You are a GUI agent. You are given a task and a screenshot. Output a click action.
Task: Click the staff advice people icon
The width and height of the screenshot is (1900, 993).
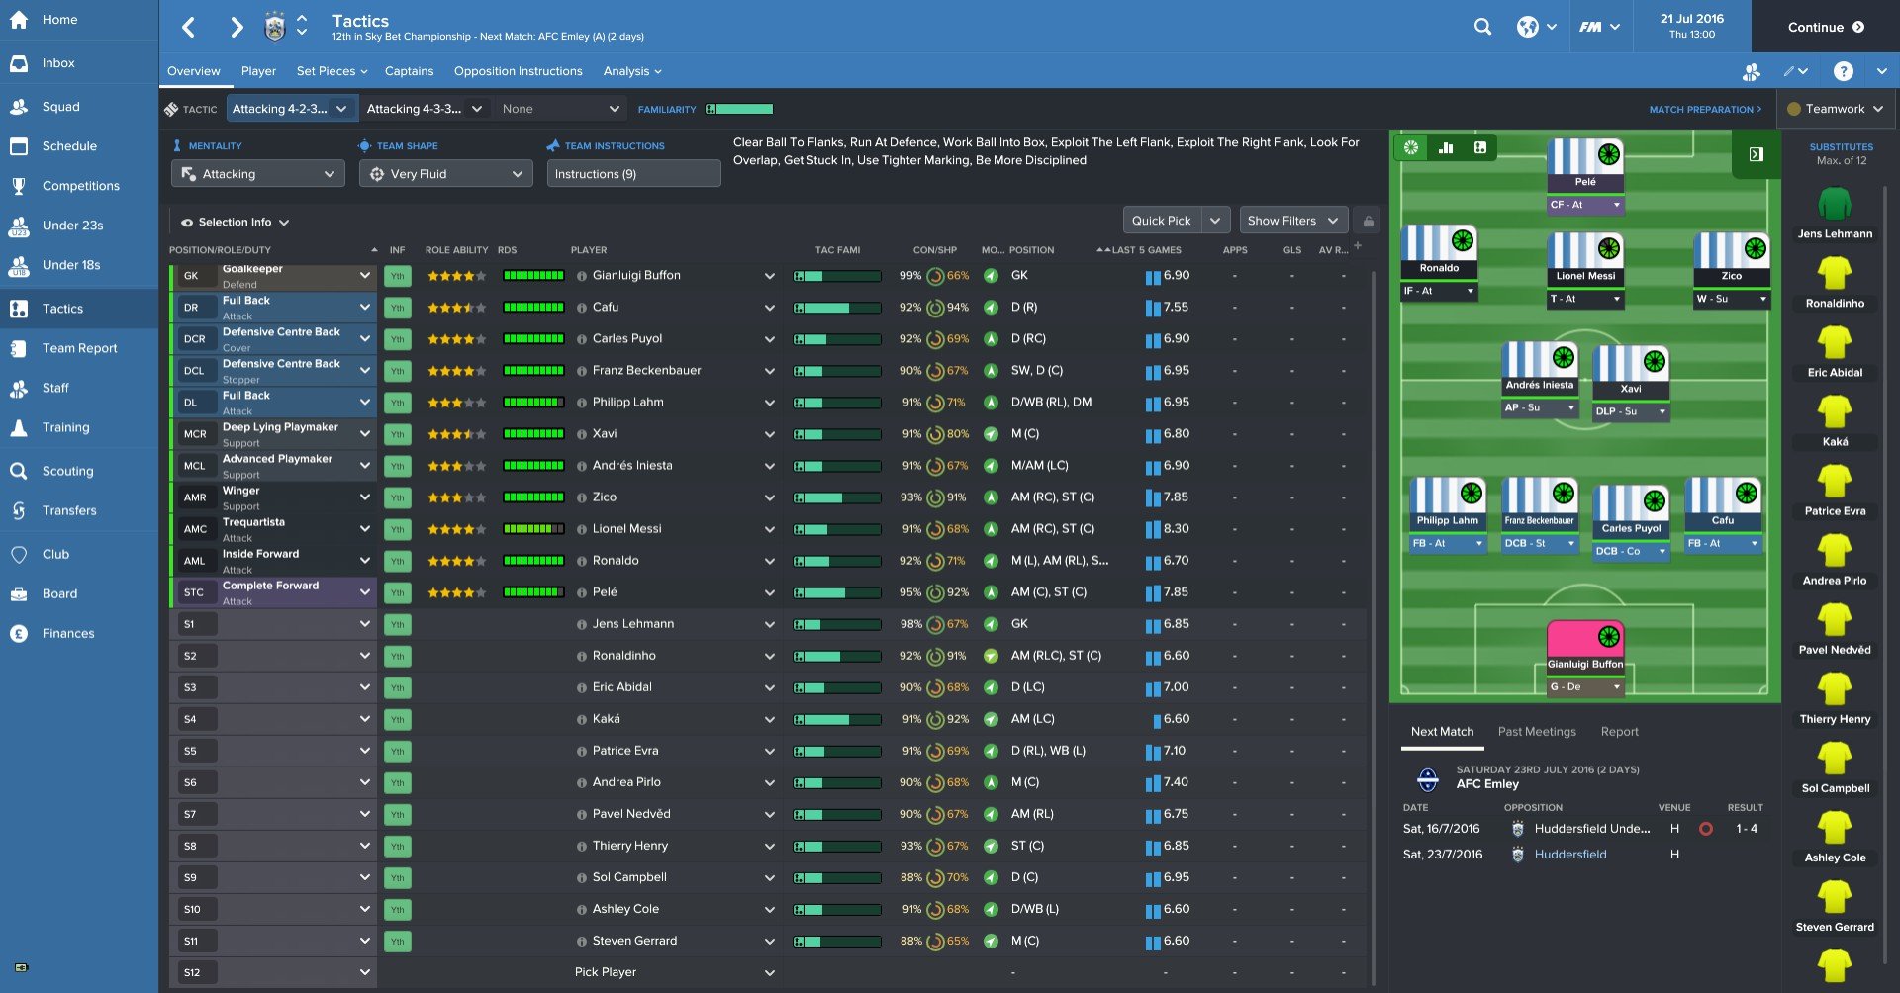click(x=1752, y=71)
